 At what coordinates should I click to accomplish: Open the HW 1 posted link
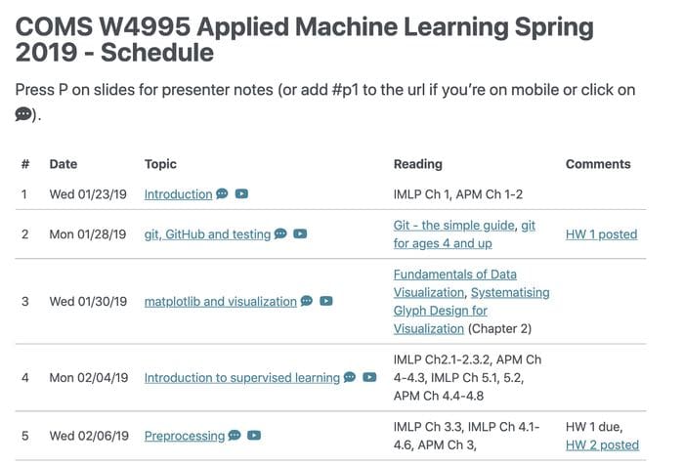pyautogui.click(x=602, y=234)
